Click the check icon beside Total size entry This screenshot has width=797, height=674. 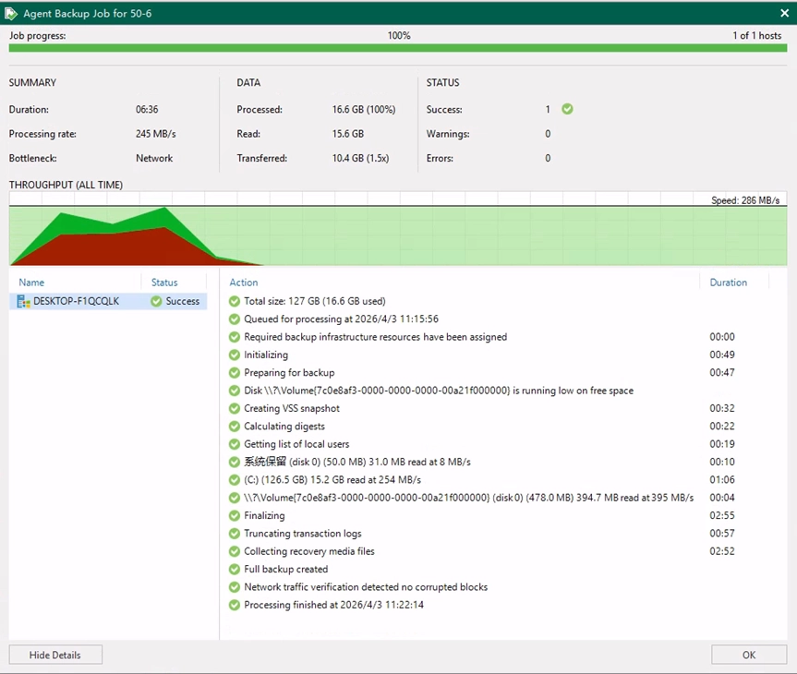pos(235,301)
